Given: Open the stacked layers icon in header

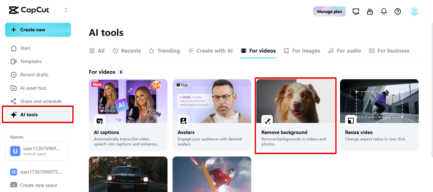Looking at the screenshot, I should coord(370,12).
